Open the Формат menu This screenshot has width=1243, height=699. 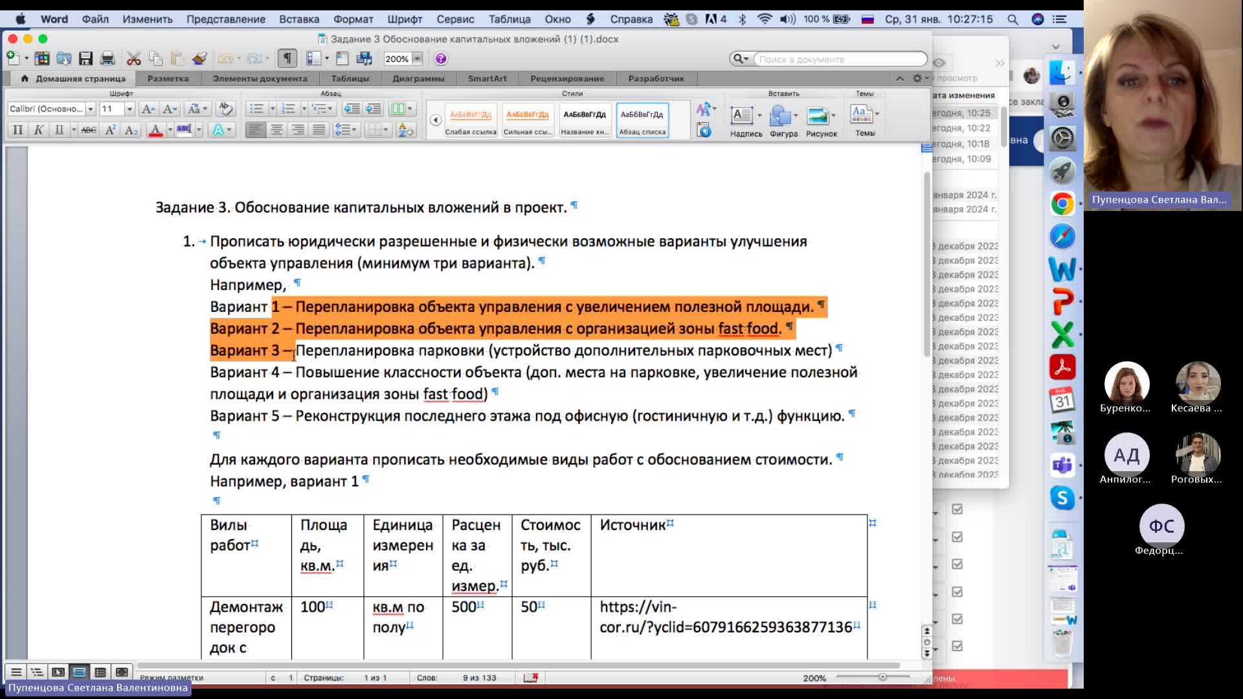click(353, 19)
